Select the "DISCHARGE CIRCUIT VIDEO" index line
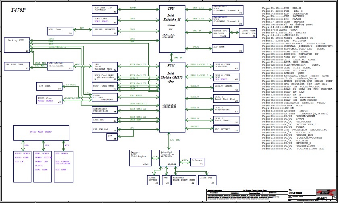The width and height of the screenshot is (339, 203). tap(294, 103)
